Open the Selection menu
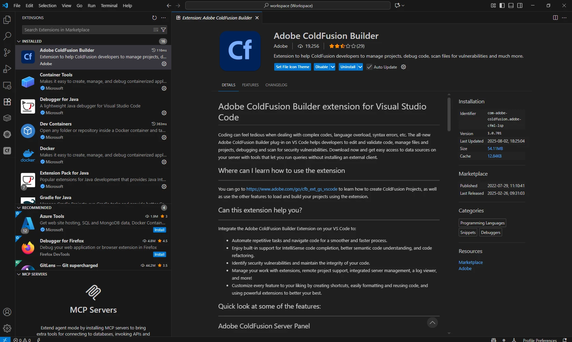Screen dimensions: 572x342 pyautogui.click(x=47, y=5)
